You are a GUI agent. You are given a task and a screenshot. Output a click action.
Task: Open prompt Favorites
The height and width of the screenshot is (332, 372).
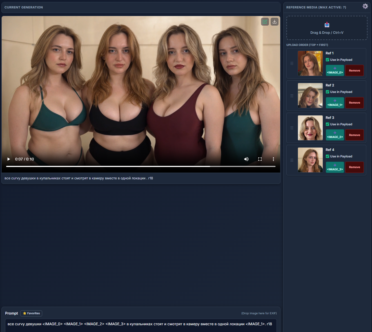(x=31, y=313)
